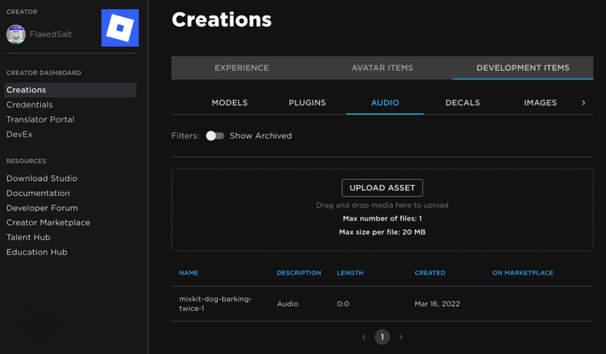Go to previous page using left arrow

(363, 336)
